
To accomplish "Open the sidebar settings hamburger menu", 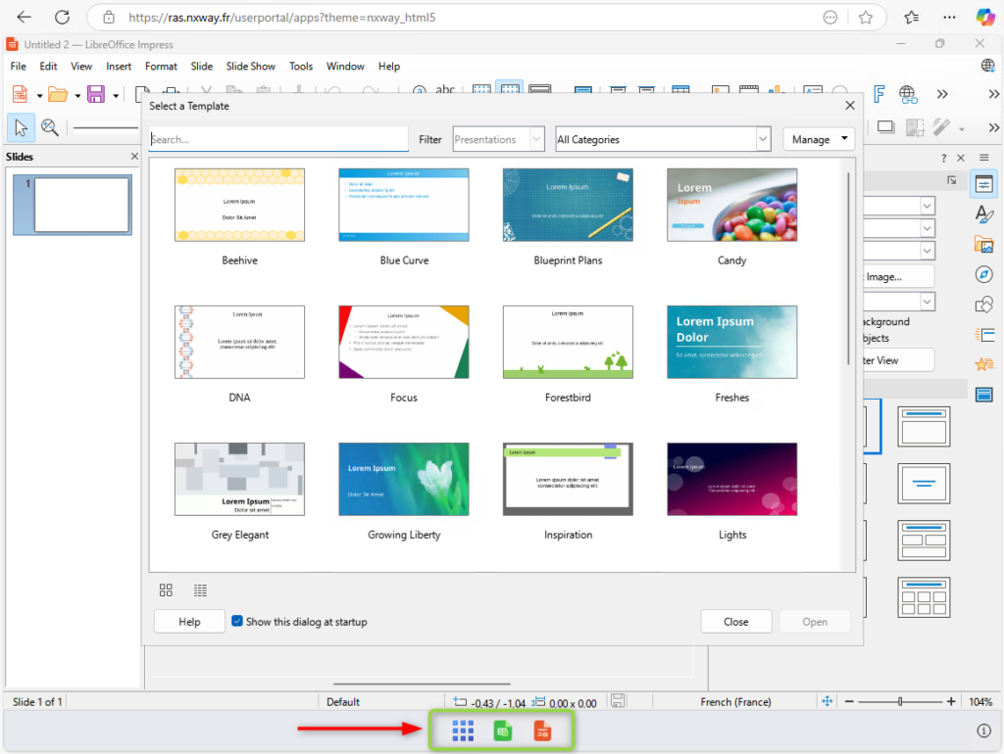I will (x=984, y=158).
